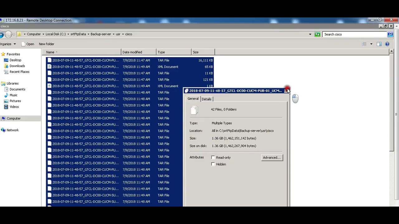Focus the Search cisco input field

click(355, 34)
